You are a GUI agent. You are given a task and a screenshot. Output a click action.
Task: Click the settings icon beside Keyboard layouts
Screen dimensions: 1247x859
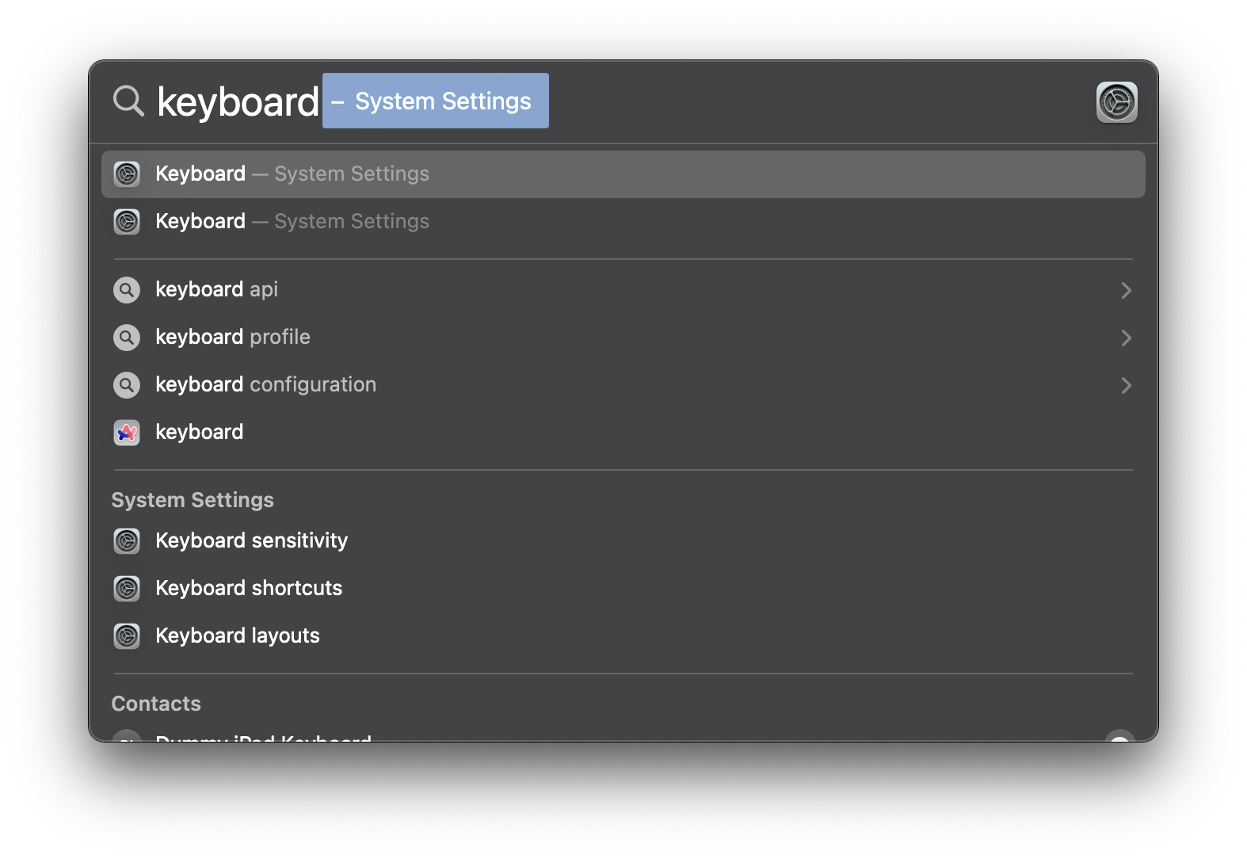(x=127, y=636)
